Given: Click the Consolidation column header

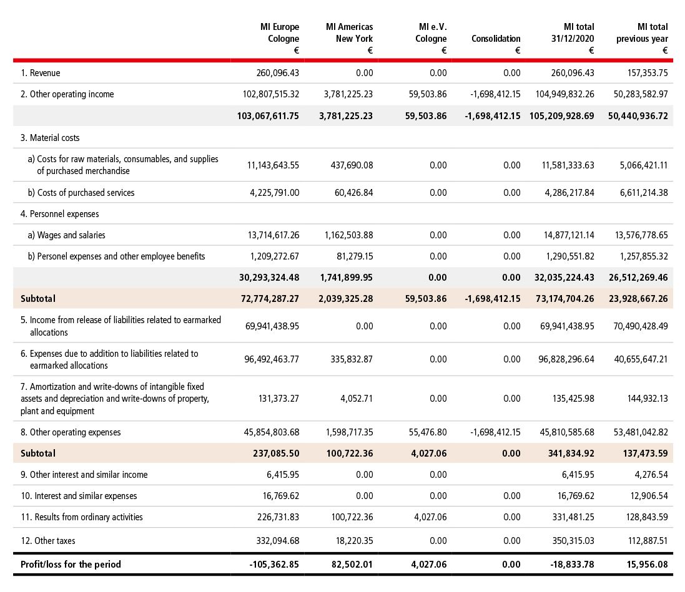Looking at the screenshot, I should click(496, 39).
